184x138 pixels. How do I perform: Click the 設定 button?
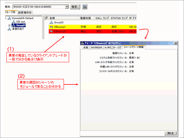(75, 7)
